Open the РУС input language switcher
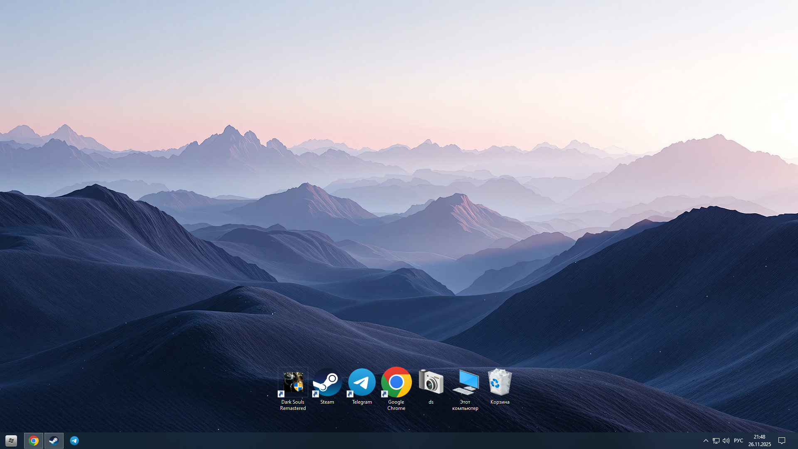The image size is (798, 449). tap(739, 441)
